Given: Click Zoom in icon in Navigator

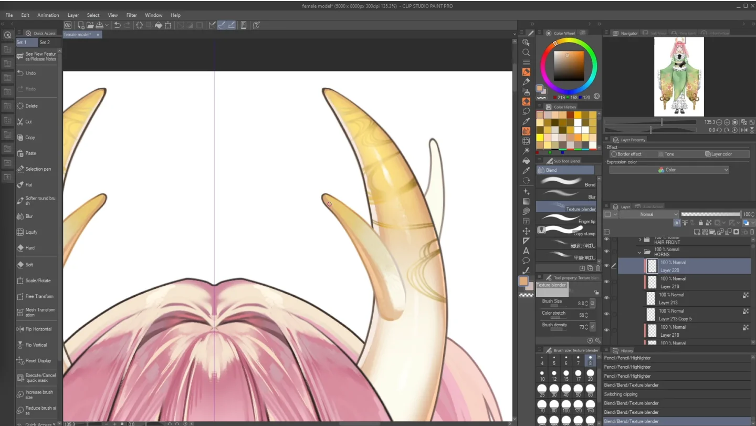Looking at the screenshot, I should (x=727, y=122).
